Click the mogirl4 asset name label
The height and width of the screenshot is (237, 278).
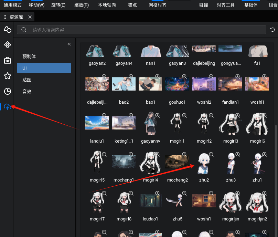pyautogui.click(x=150, y=180)
